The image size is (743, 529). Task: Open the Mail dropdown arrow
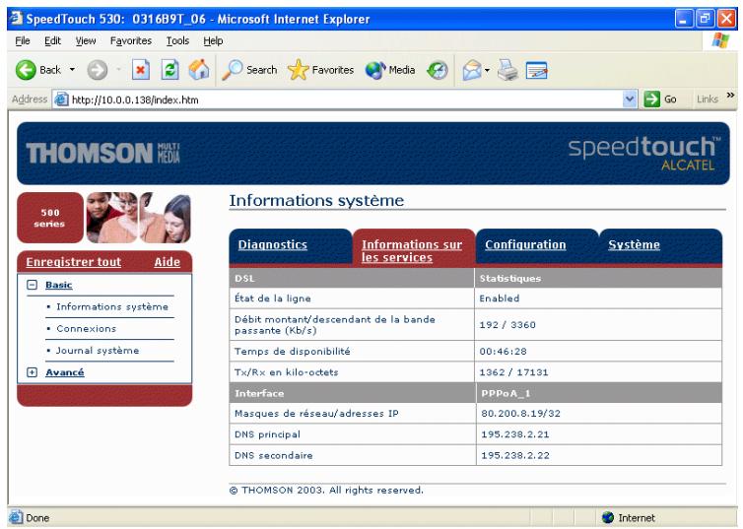pos(487,70)
